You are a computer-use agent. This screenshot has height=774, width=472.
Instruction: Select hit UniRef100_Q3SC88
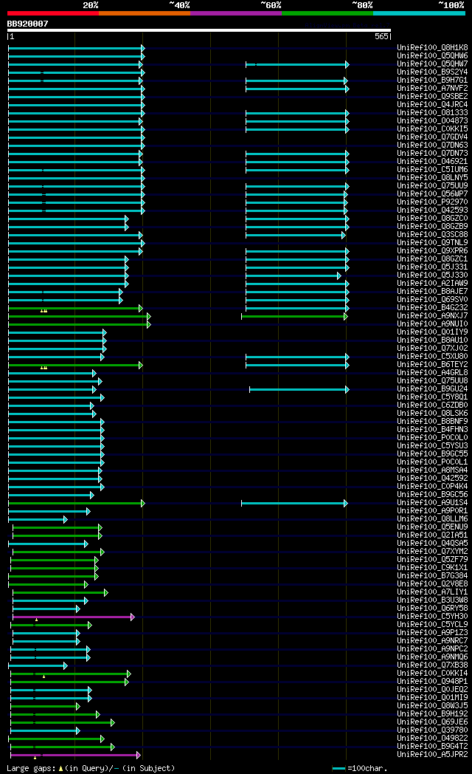click(x=433, y=235)
